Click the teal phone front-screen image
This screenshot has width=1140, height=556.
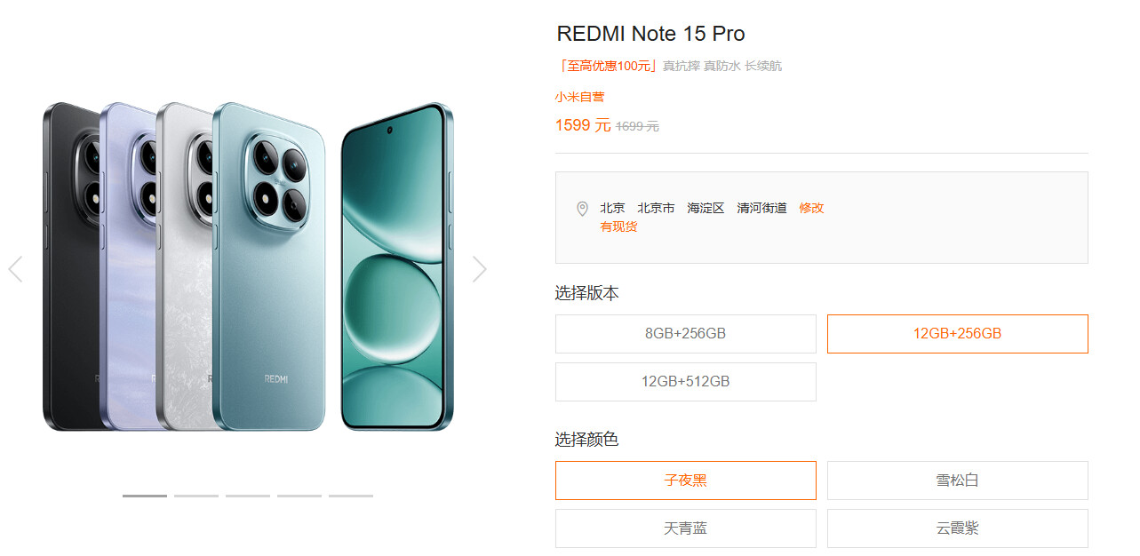click(x=395, y=267)
